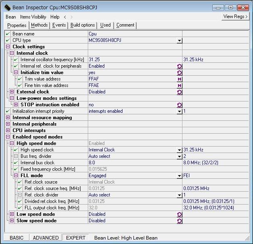Screen dimensions: 253x244
Task: Click the checkmark beside High speed clock
Action: point(16,150)
